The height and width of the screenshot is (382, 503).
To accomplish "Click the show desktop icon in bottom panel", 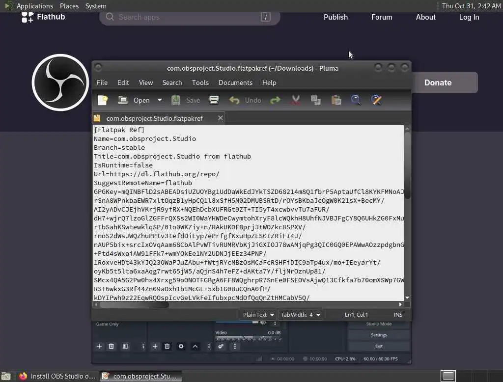I will tap(6, 376).
